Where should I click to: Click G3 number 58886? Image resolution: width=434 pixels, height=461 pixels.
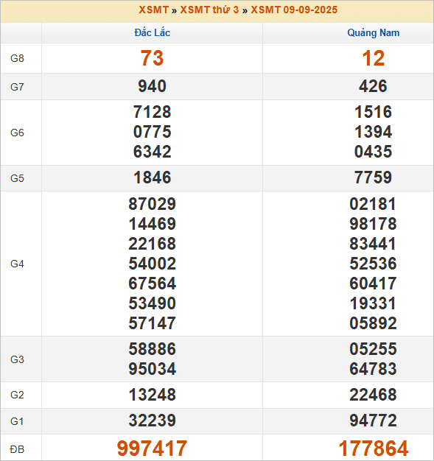pos(152,349)
